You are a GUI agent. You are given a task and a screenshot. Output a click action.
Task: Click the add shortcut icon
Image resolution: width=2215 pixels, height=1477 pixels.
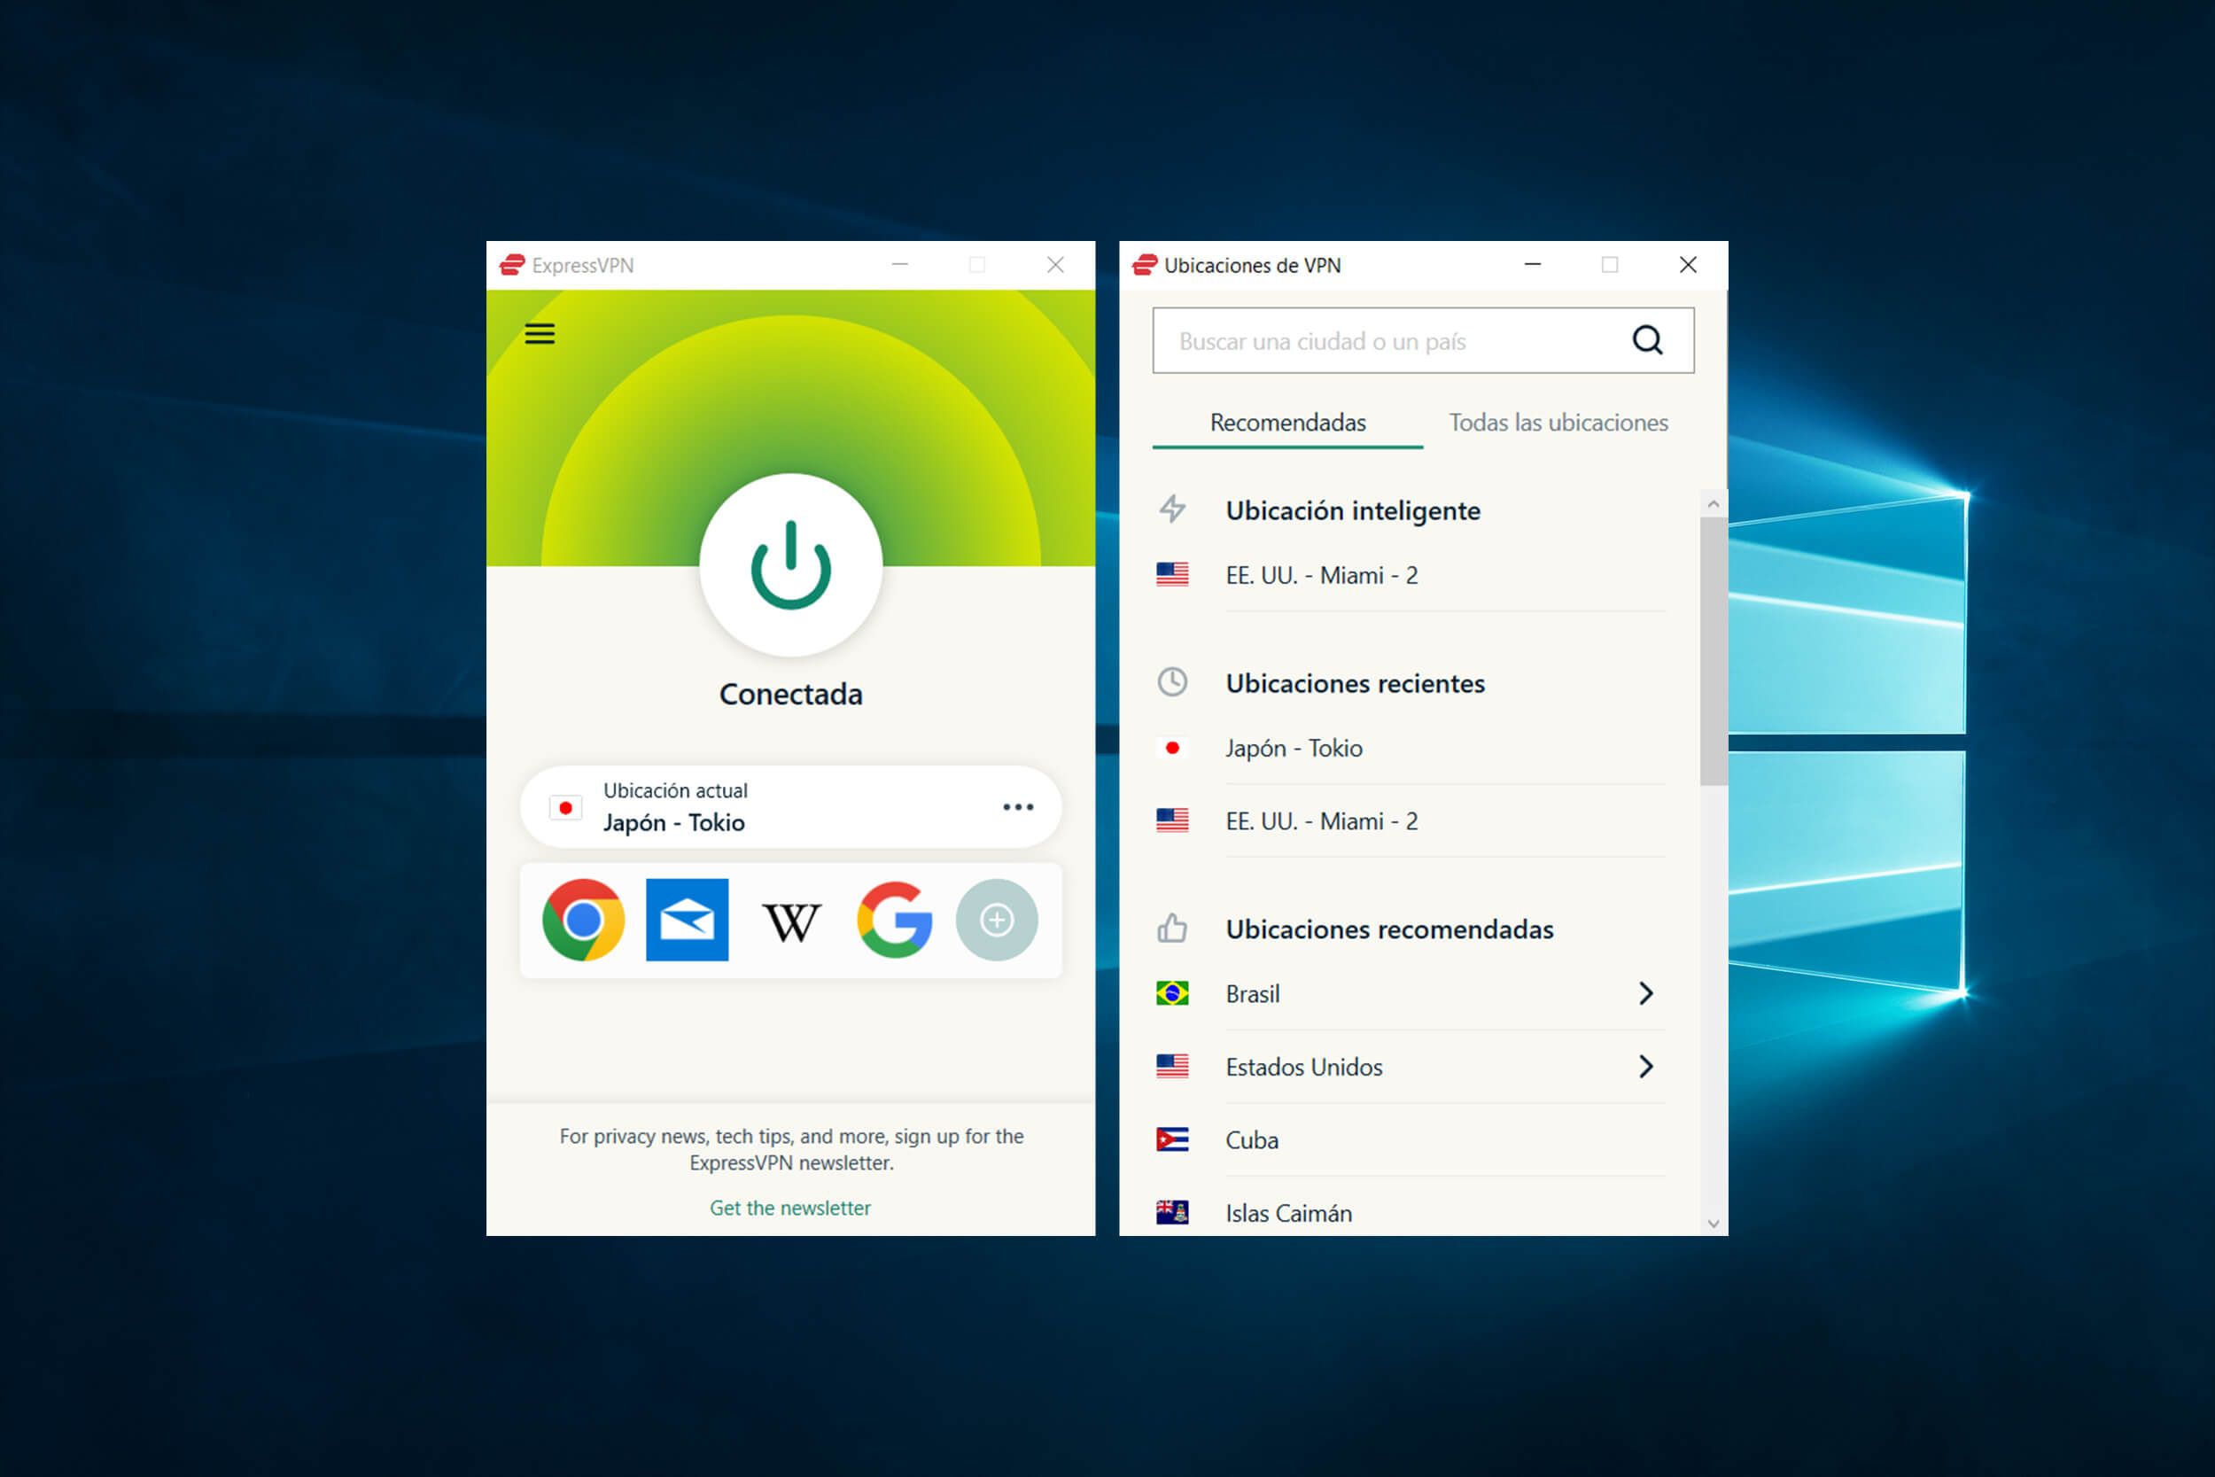(994, 920)
